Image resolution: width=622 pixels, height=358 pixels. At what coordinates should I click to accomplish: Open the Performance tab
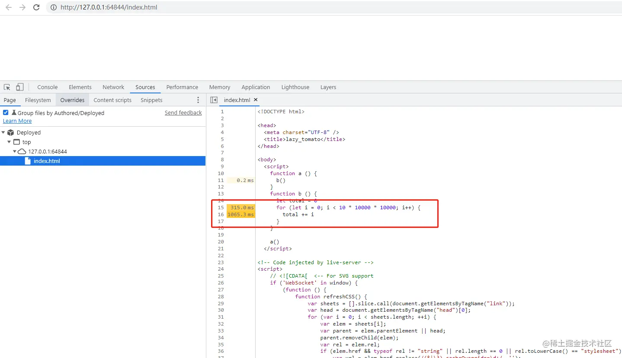point(182,87)
